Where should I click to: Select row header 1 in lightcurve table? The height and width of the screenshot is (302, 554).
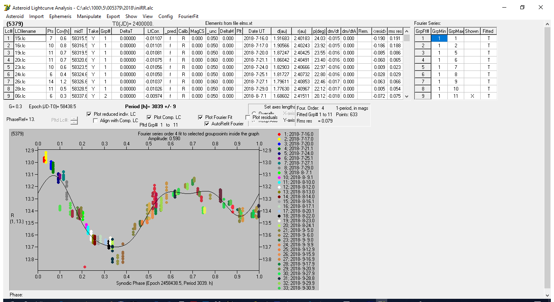pyautogui.click(x=8, y=38)
